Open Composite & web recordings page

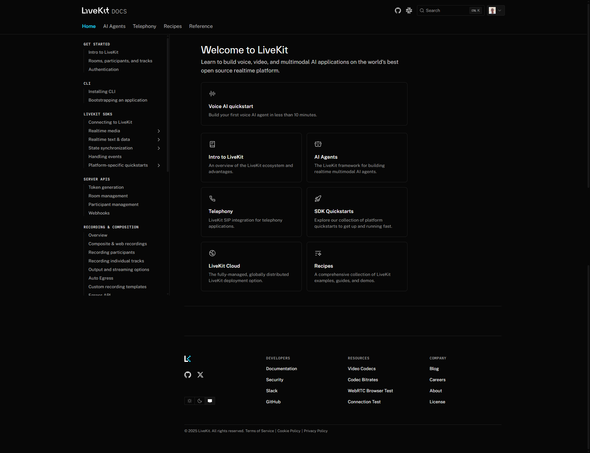pos(118,244)
